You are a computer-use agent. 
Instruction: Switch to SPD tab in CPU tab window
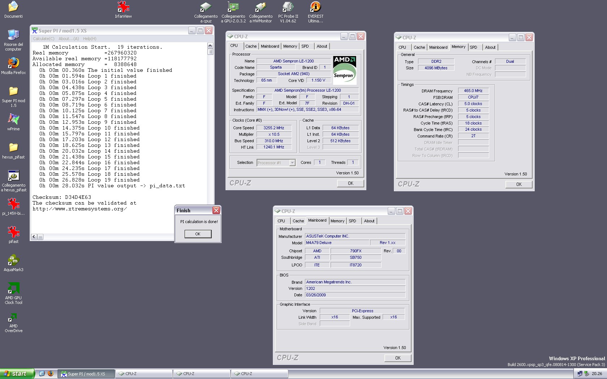pyautogui.click(x=305, y=46)
